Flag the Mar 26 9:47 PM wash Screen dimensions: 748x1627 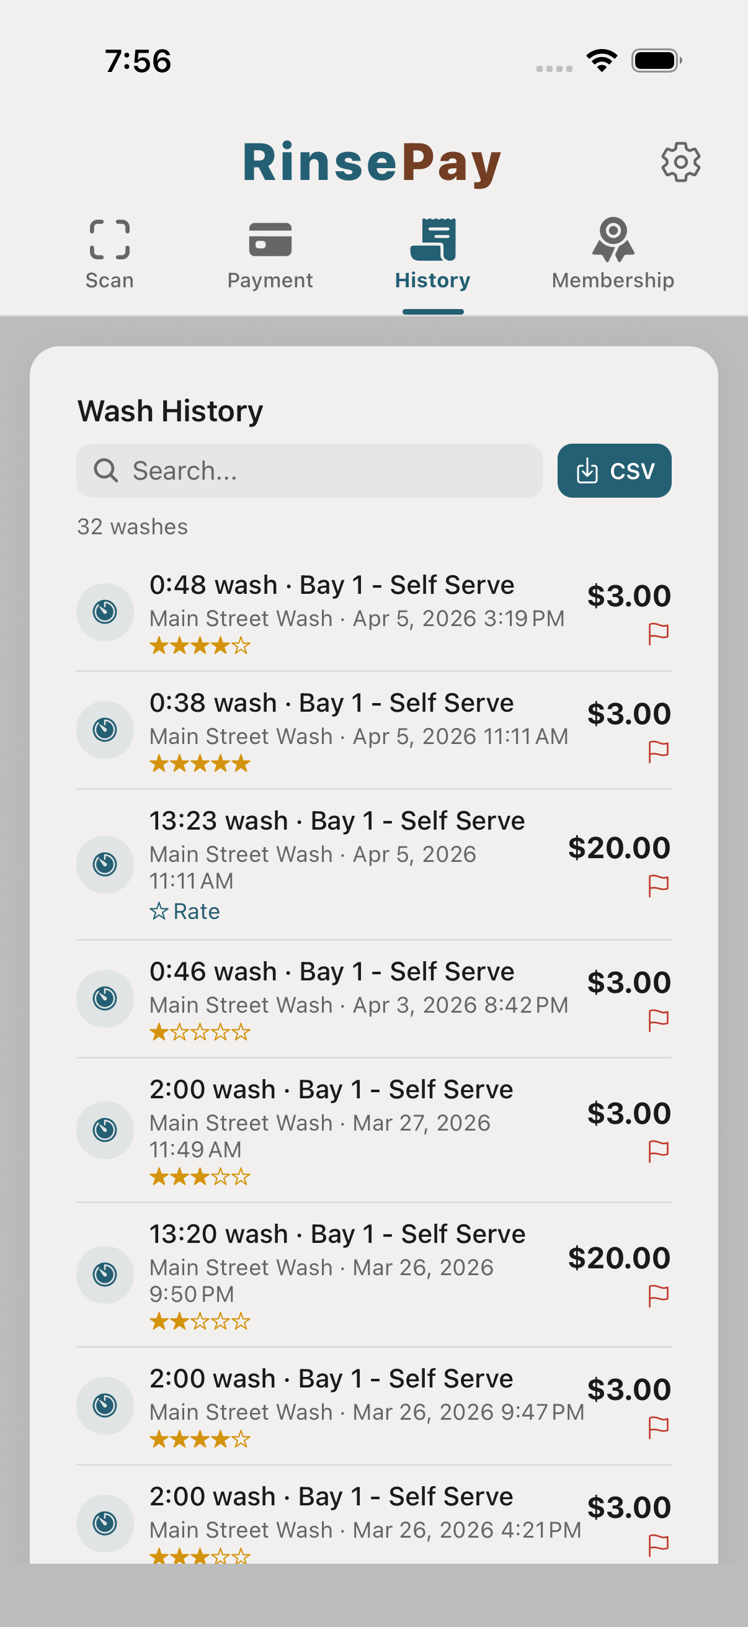(x=658, y=1427)
